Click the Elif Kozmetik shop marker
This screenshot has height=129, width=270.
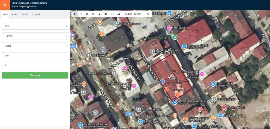(213, 84)
